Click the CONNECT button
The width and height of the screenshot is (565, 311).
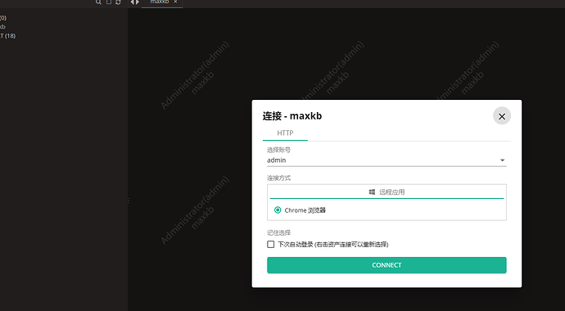(386, 265)
